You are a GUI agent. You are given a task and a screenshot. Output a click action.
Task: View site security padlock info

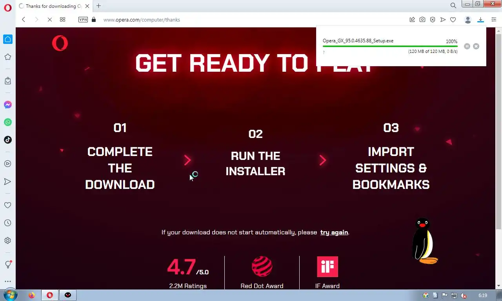(93, 20)
